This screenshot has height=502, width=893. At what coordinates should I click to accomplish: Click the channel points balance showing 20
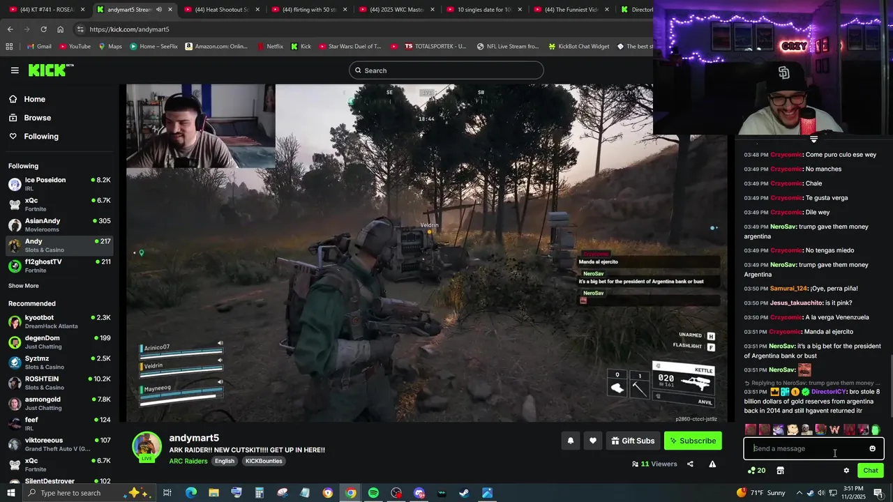pyautogui.click(x=756, y=471)
